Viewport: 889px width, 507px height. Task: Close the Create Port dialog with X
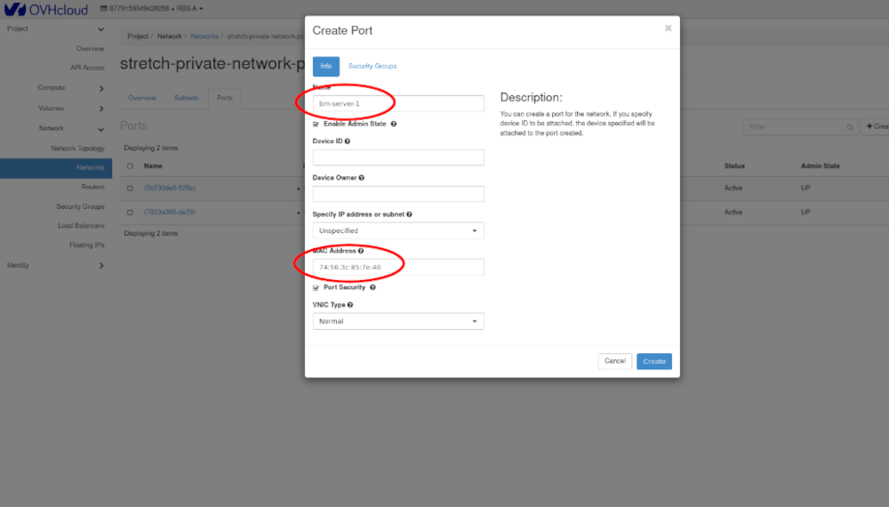668,28
